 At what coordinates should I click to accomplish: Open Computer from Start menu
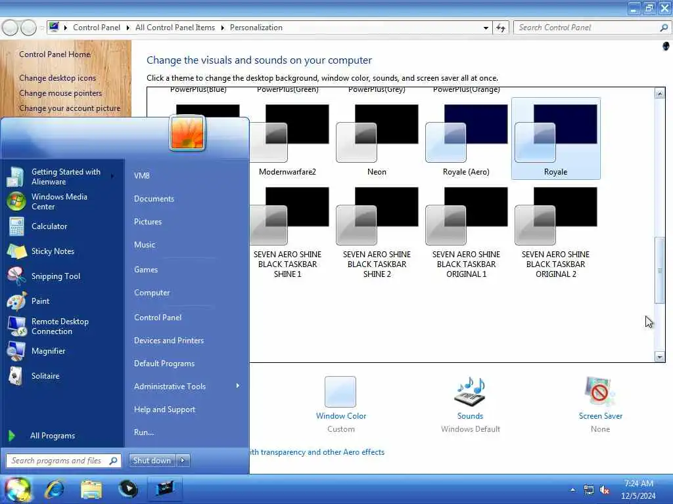(152, 293)
